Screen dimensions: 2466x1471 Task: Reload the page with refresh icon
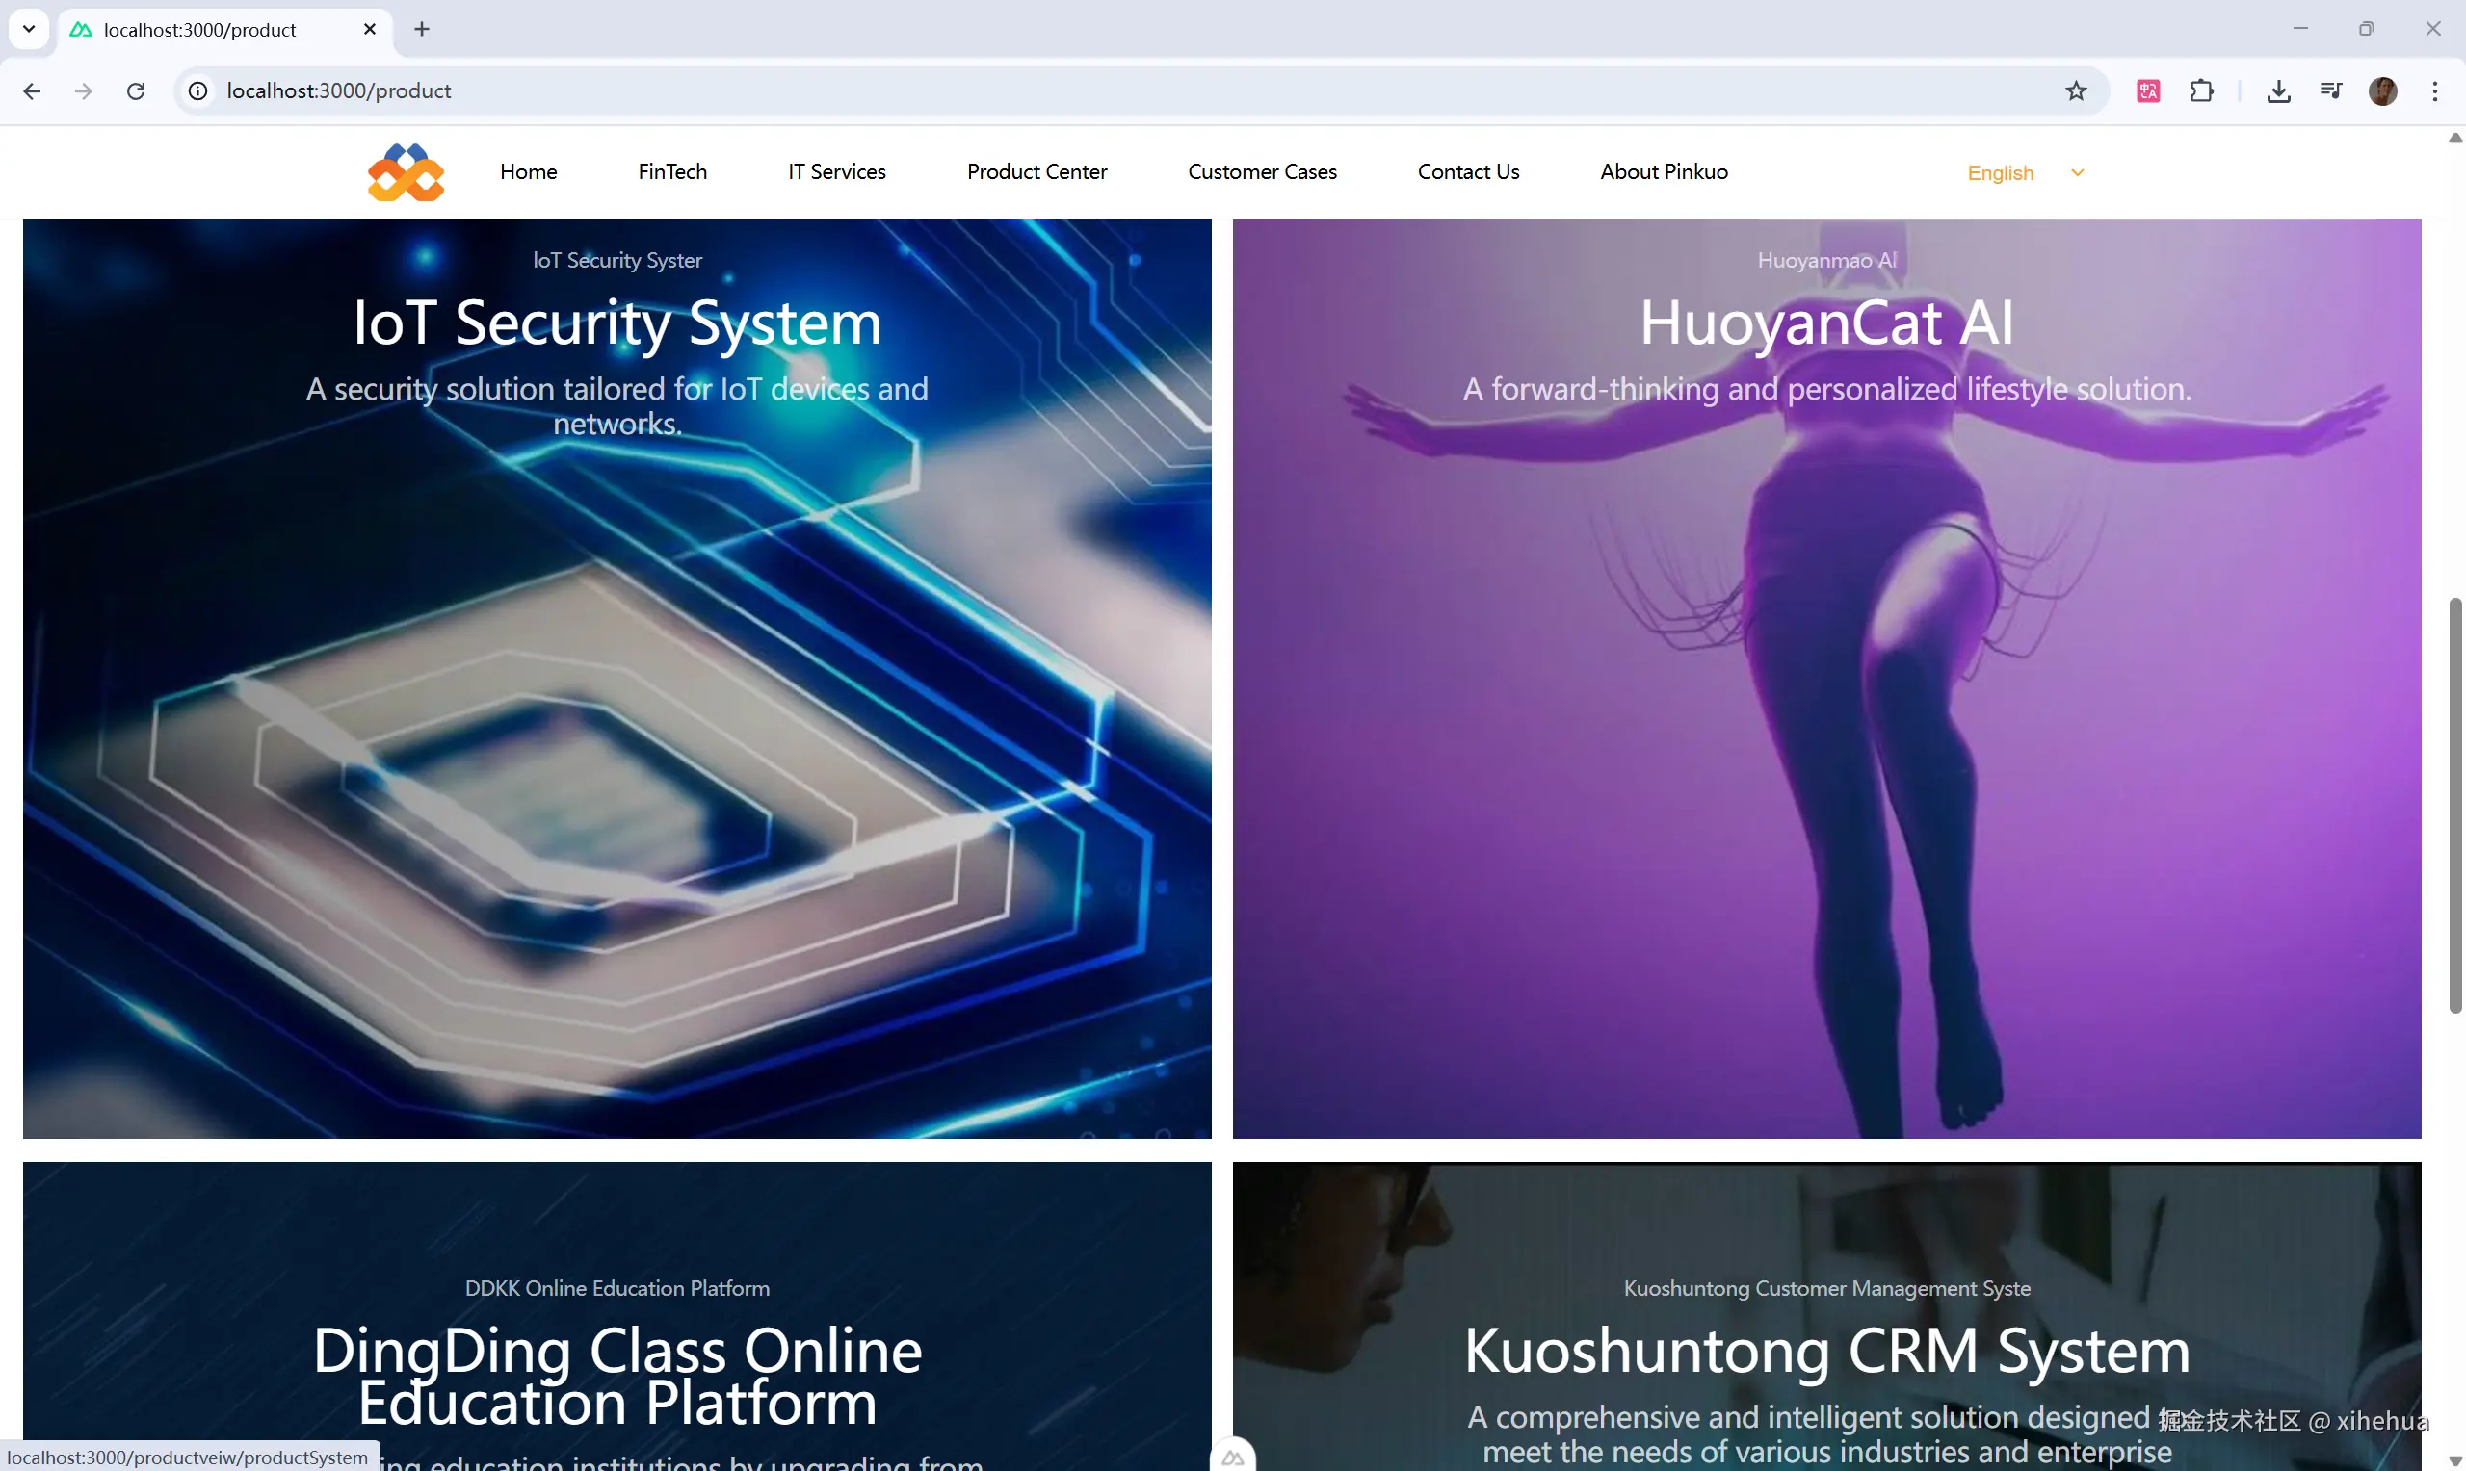pos(136,91)
